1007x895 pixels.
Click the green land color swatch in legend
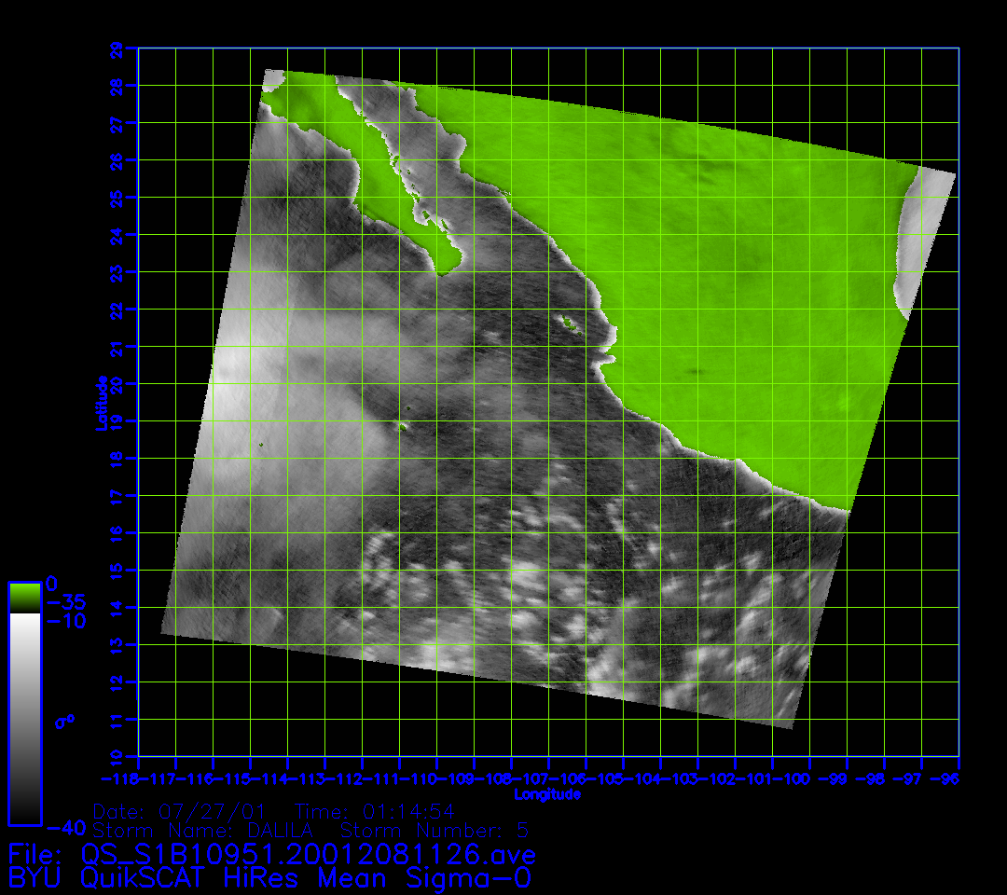(x=24, y=598)
